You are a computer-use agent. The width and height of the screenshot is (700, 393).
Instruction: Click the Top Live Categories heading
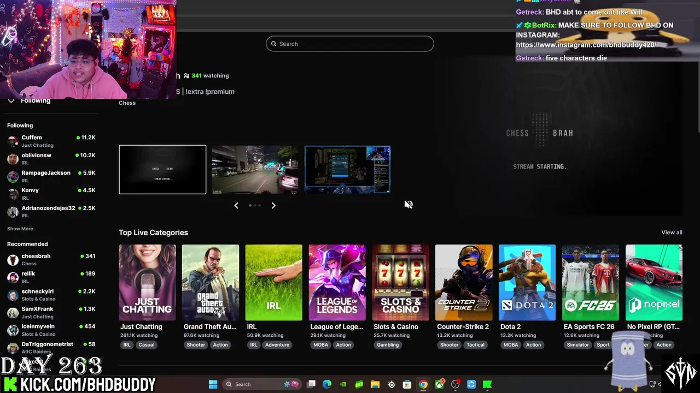pyautogui.click(x=153, y=233)
